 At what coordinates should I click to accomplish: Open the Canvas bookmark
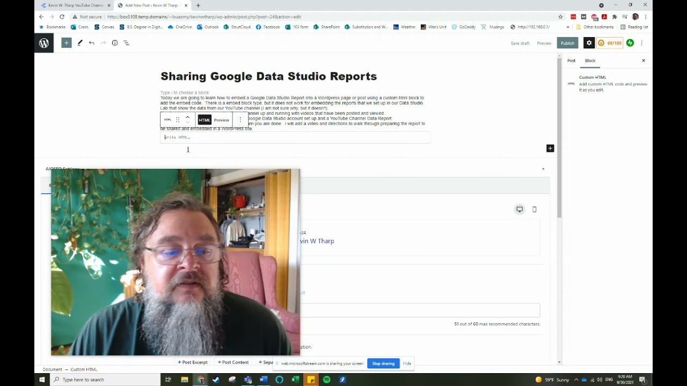tap(104, 27)
